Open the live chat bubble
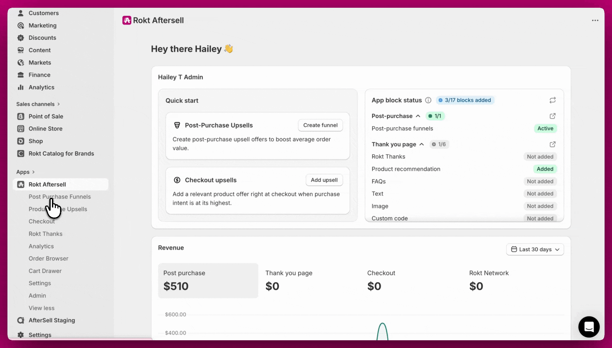Screen dimensions: 612x348 589,327
